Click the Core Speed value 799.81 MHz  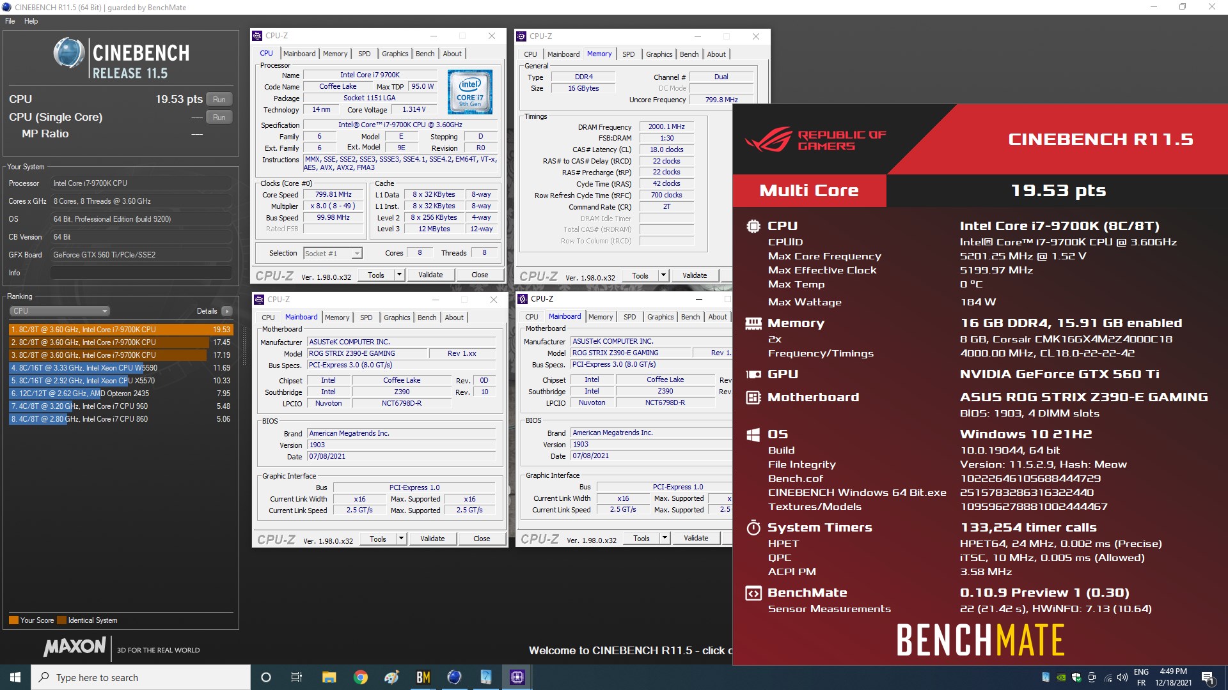tap(333, 194)
